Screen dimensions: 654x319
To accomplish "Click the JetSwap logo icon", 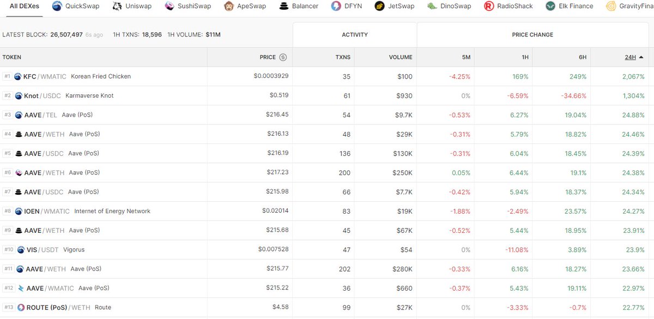I will point(379,6).
